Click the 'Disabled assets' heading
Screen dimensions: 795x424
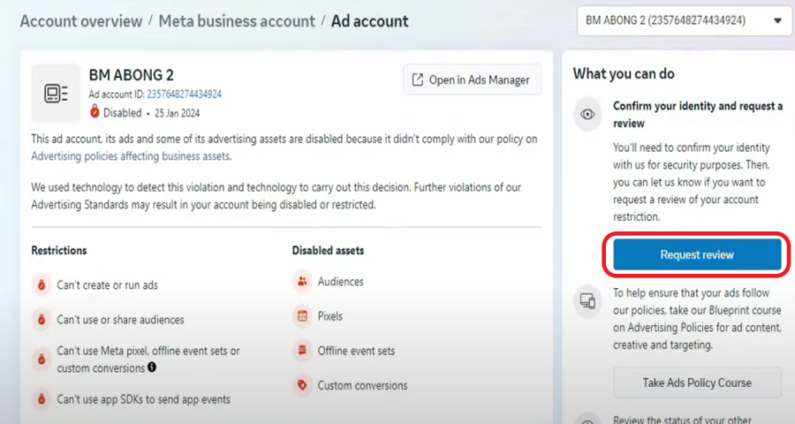point(328,250)
